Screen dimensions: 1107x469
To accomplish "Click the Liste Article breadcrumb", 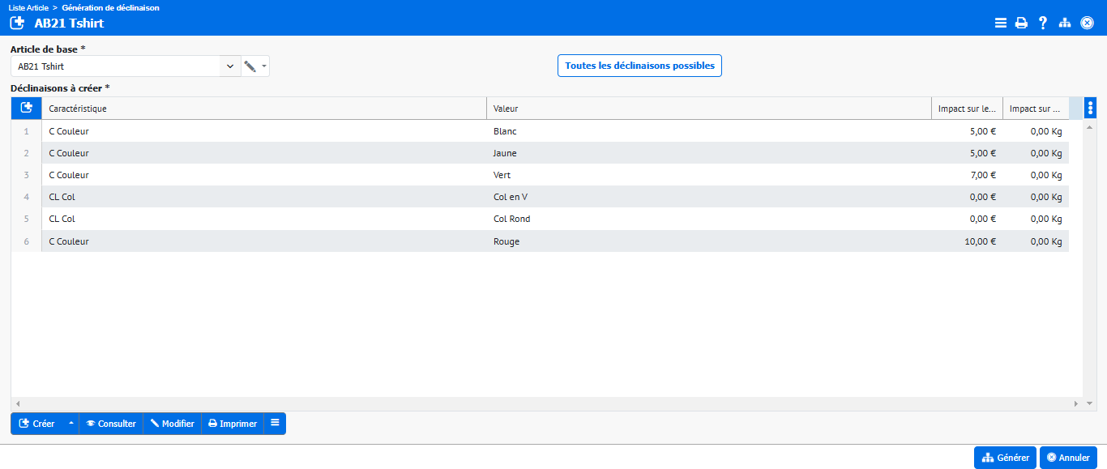I will [x=28, y=7].
